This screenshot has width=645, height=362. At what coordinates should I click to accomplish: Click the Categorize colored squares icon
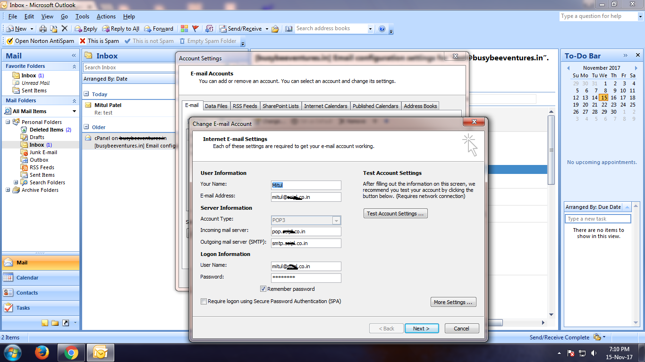[185, 29]
